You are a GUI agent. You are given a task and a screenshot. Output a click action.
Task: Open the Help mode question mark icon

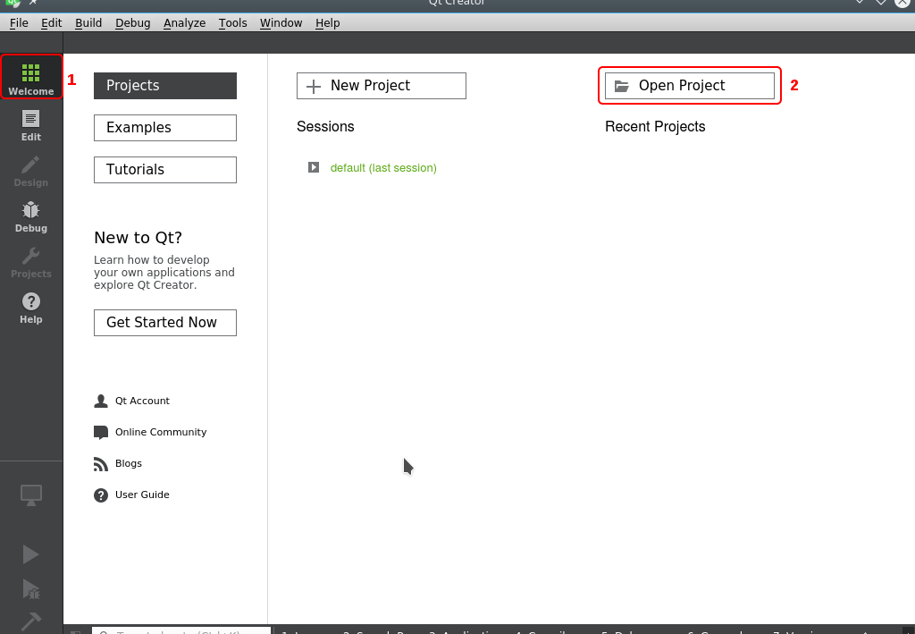point(31,308)
